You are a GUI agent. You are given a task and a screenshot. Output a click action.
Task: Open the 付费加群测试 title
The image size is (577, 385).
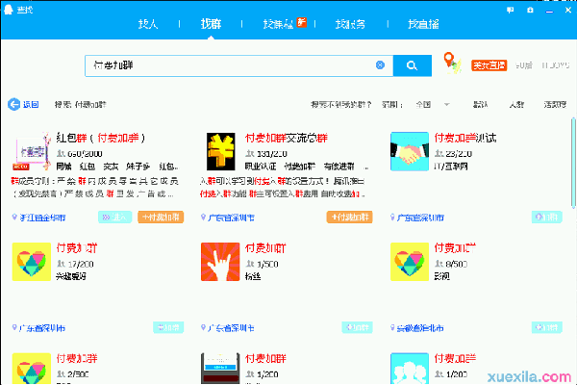coord(465,138)
